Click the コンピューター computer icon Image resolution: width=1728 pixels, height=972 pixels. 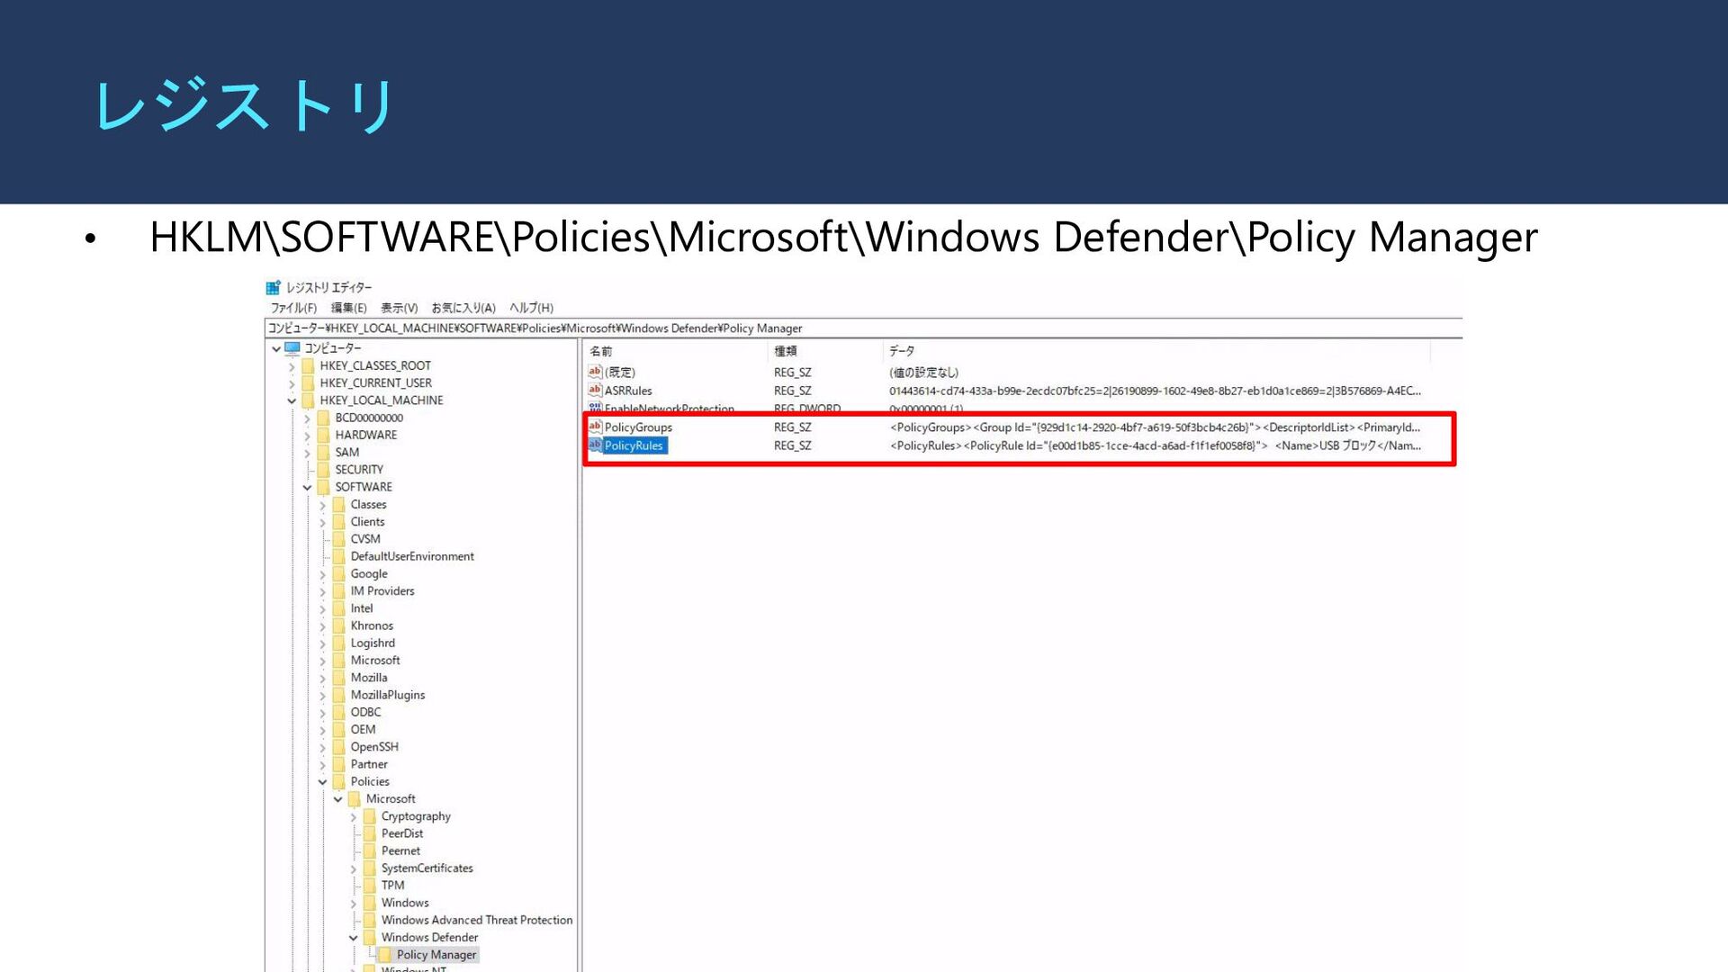(292, 348)
